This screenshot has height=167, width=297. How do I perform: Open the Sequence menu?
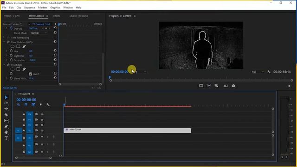pos(30,7)
